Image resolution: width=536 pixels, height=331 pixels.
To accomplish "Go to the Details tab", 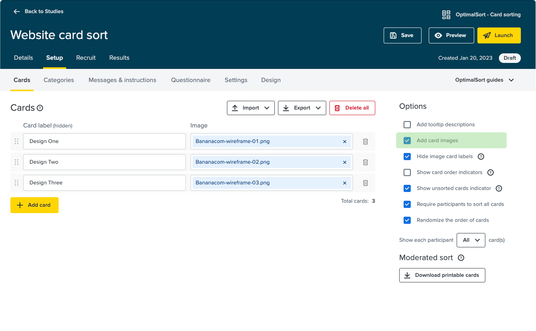I will tap(24, 58).
